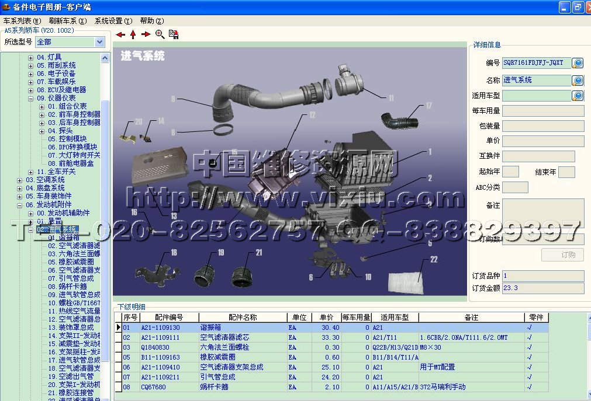The width and height of the screenshot is (591, 401).
Task: Click search icon beside 适用车型 field
Action: coord(578,96)
